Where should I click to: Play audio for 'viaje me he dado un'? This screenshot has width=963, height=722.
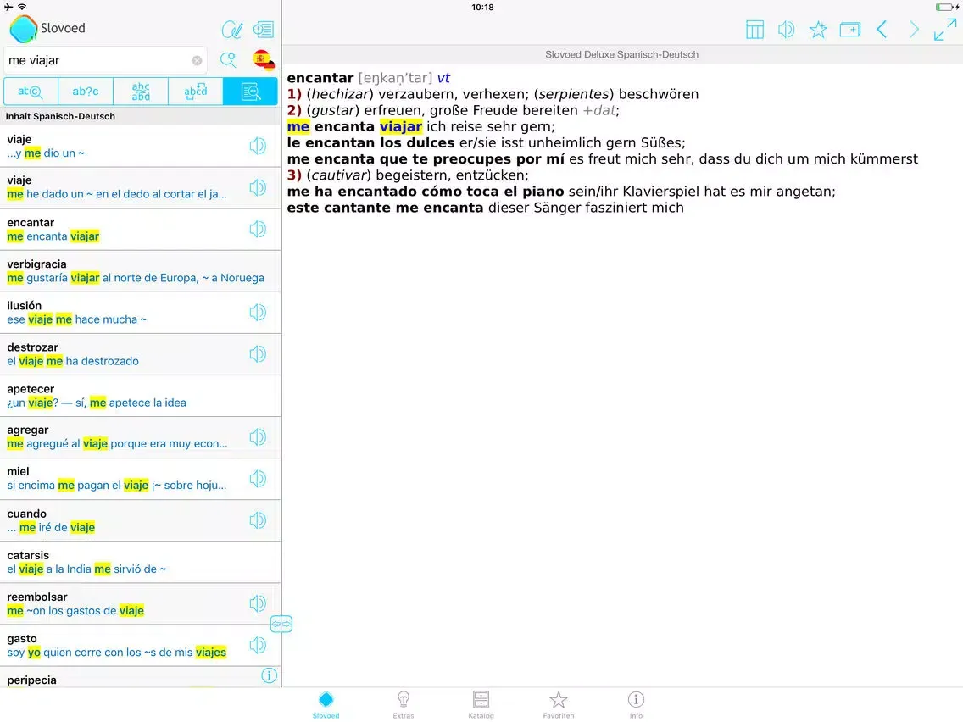258,187
